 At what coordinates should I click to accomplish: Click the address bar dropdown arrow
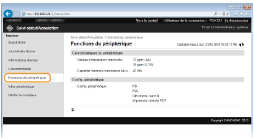click(220, 14)
